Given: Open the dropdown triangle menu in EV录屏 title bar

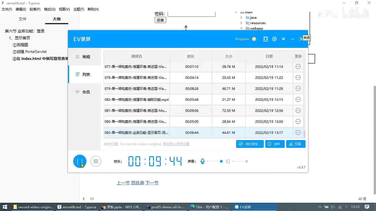Looking at the screenshot, I should pos(283,39).
